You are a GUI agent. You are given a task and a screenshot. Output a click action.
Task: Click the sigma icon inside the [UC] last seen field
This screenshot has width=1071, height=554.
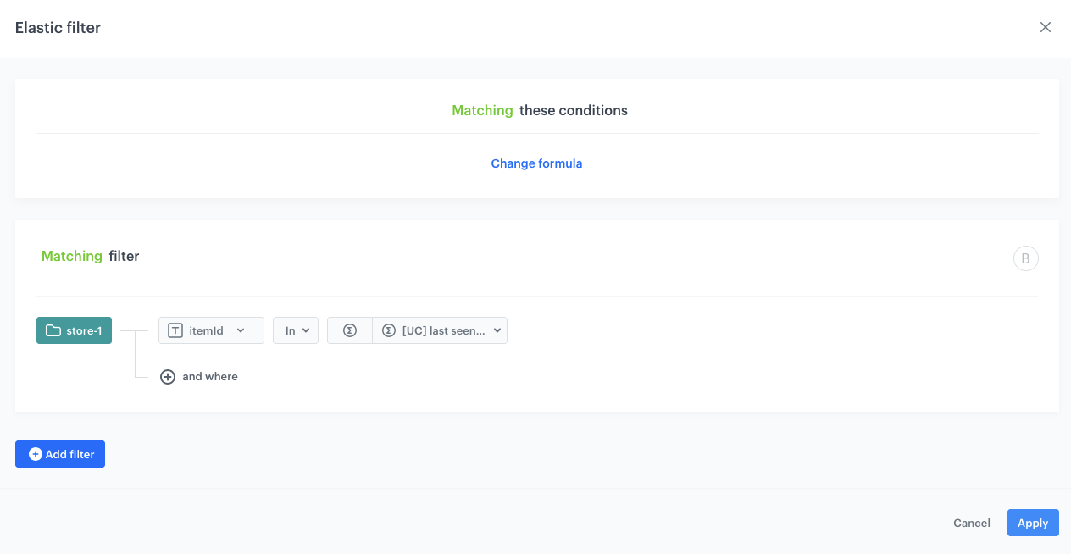[390, 330]
